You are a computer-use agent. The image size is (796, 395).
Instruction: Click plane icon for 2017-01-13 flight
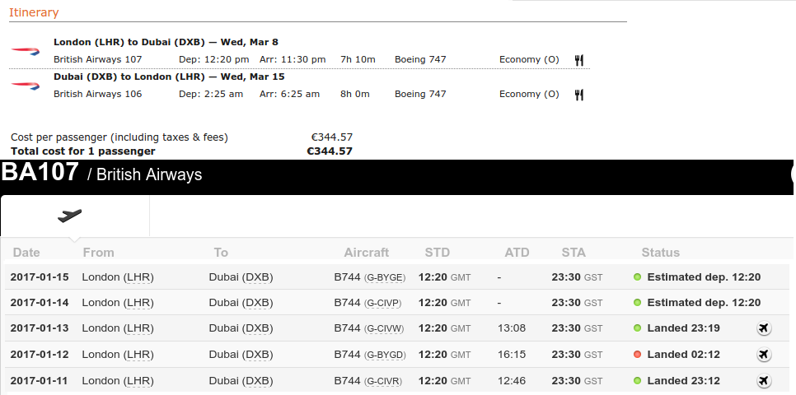coord(764,328)
